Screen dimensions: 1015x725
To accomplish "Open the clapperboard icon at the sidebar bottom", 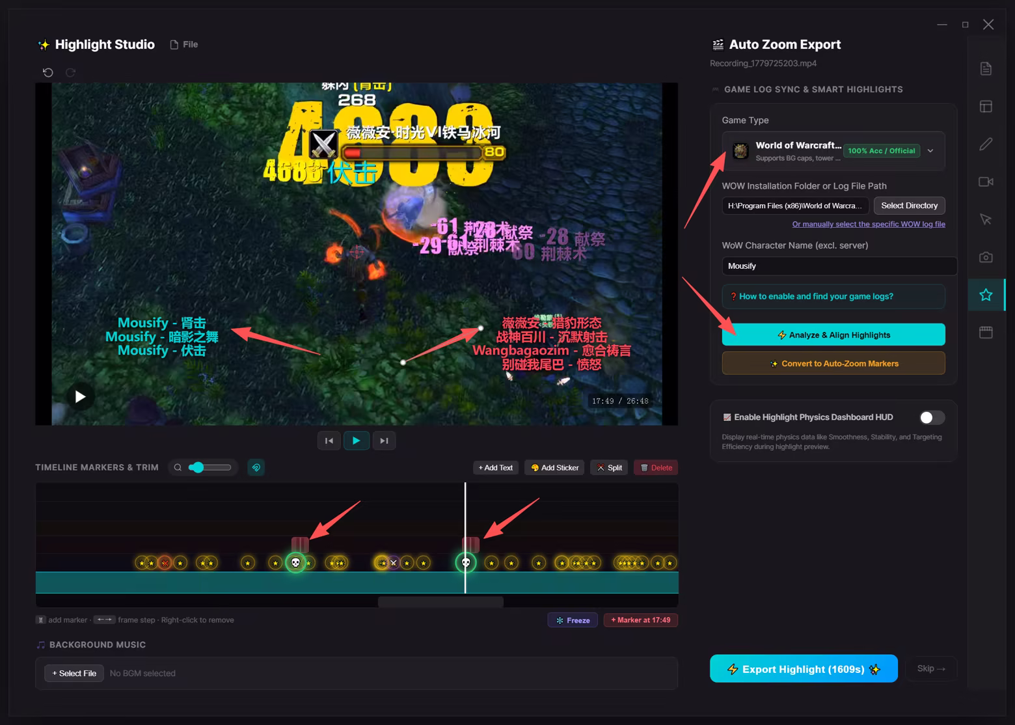I will tap(986, 333).
